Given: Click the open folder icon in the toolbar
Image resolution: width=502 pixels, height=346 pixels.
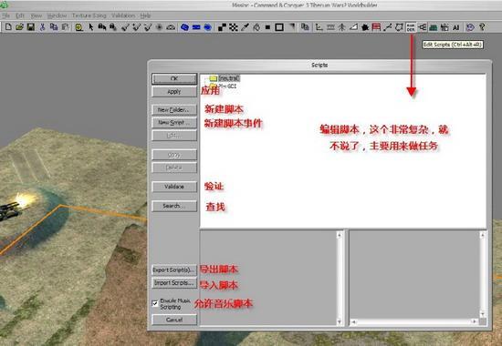Looking at the screenshot, I should click(19, 27).
